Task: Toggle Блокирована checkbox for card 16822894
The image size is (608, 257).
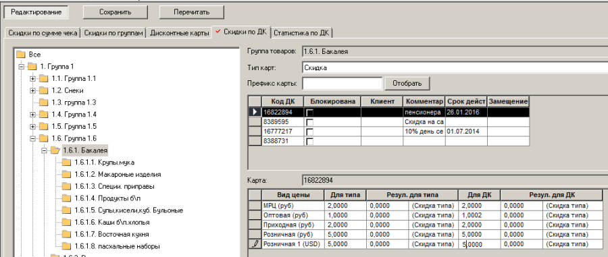Action: click(x=310, y=113)
